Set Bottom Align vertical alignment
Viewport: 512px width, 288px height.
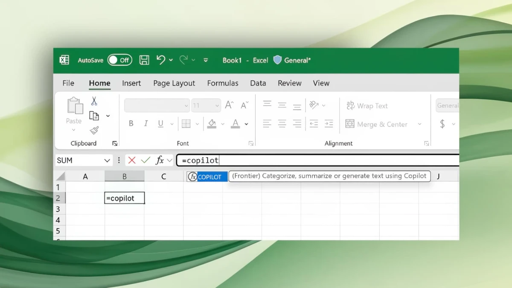297,107
